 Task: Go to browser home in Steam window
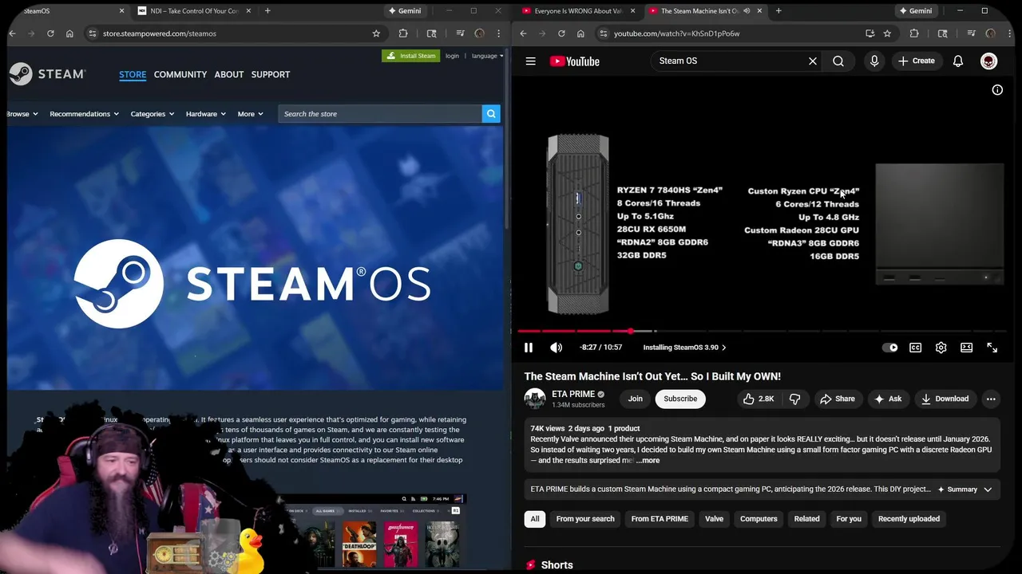point(69,33)
